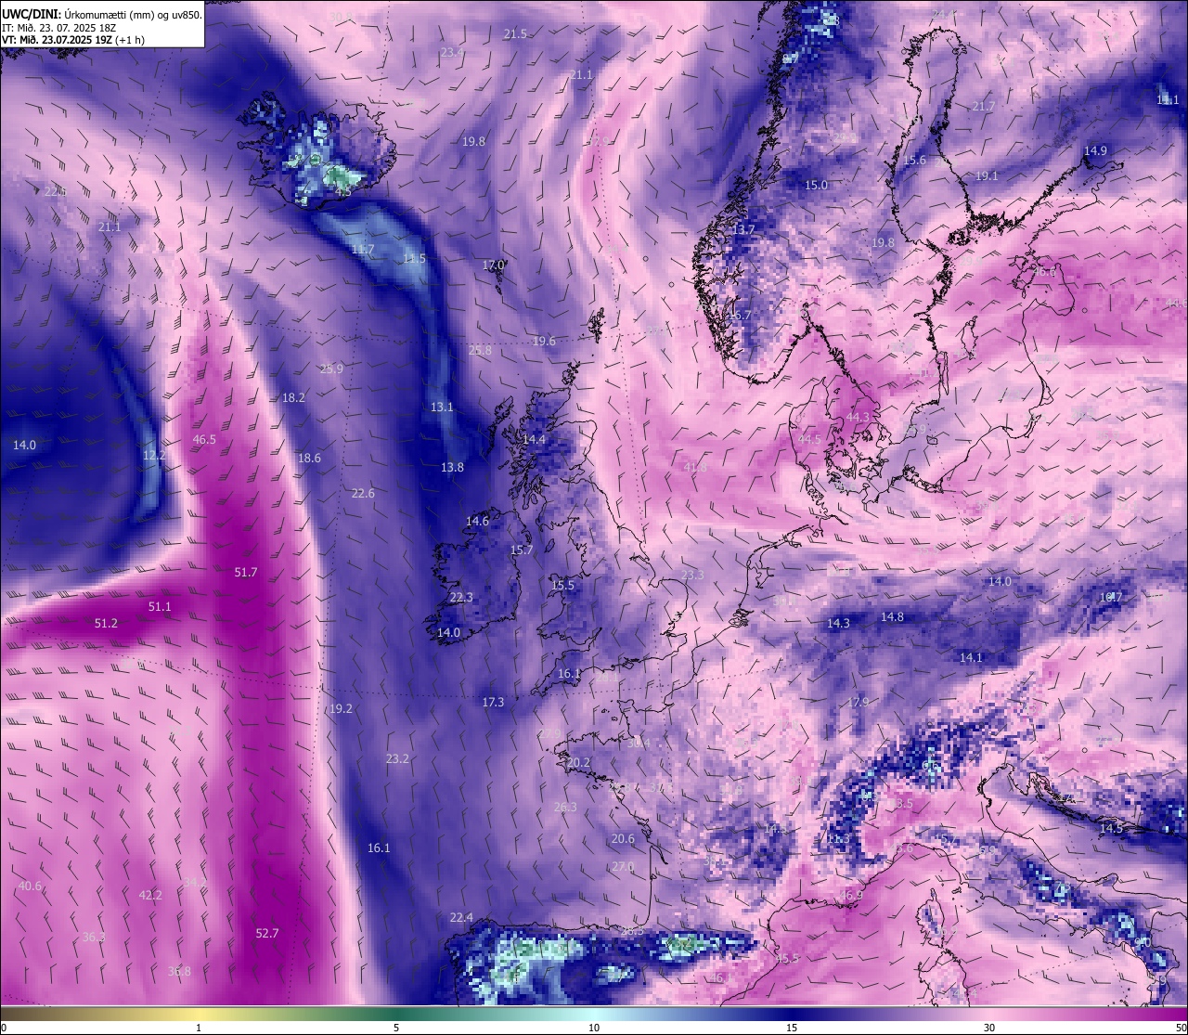Click the 14.8 value over Germany
The width and height of the screenshot is (1188, 1035).
pos(892,616)
